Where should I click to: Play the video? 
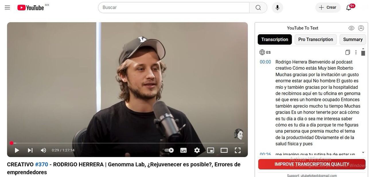click(17, 150)
